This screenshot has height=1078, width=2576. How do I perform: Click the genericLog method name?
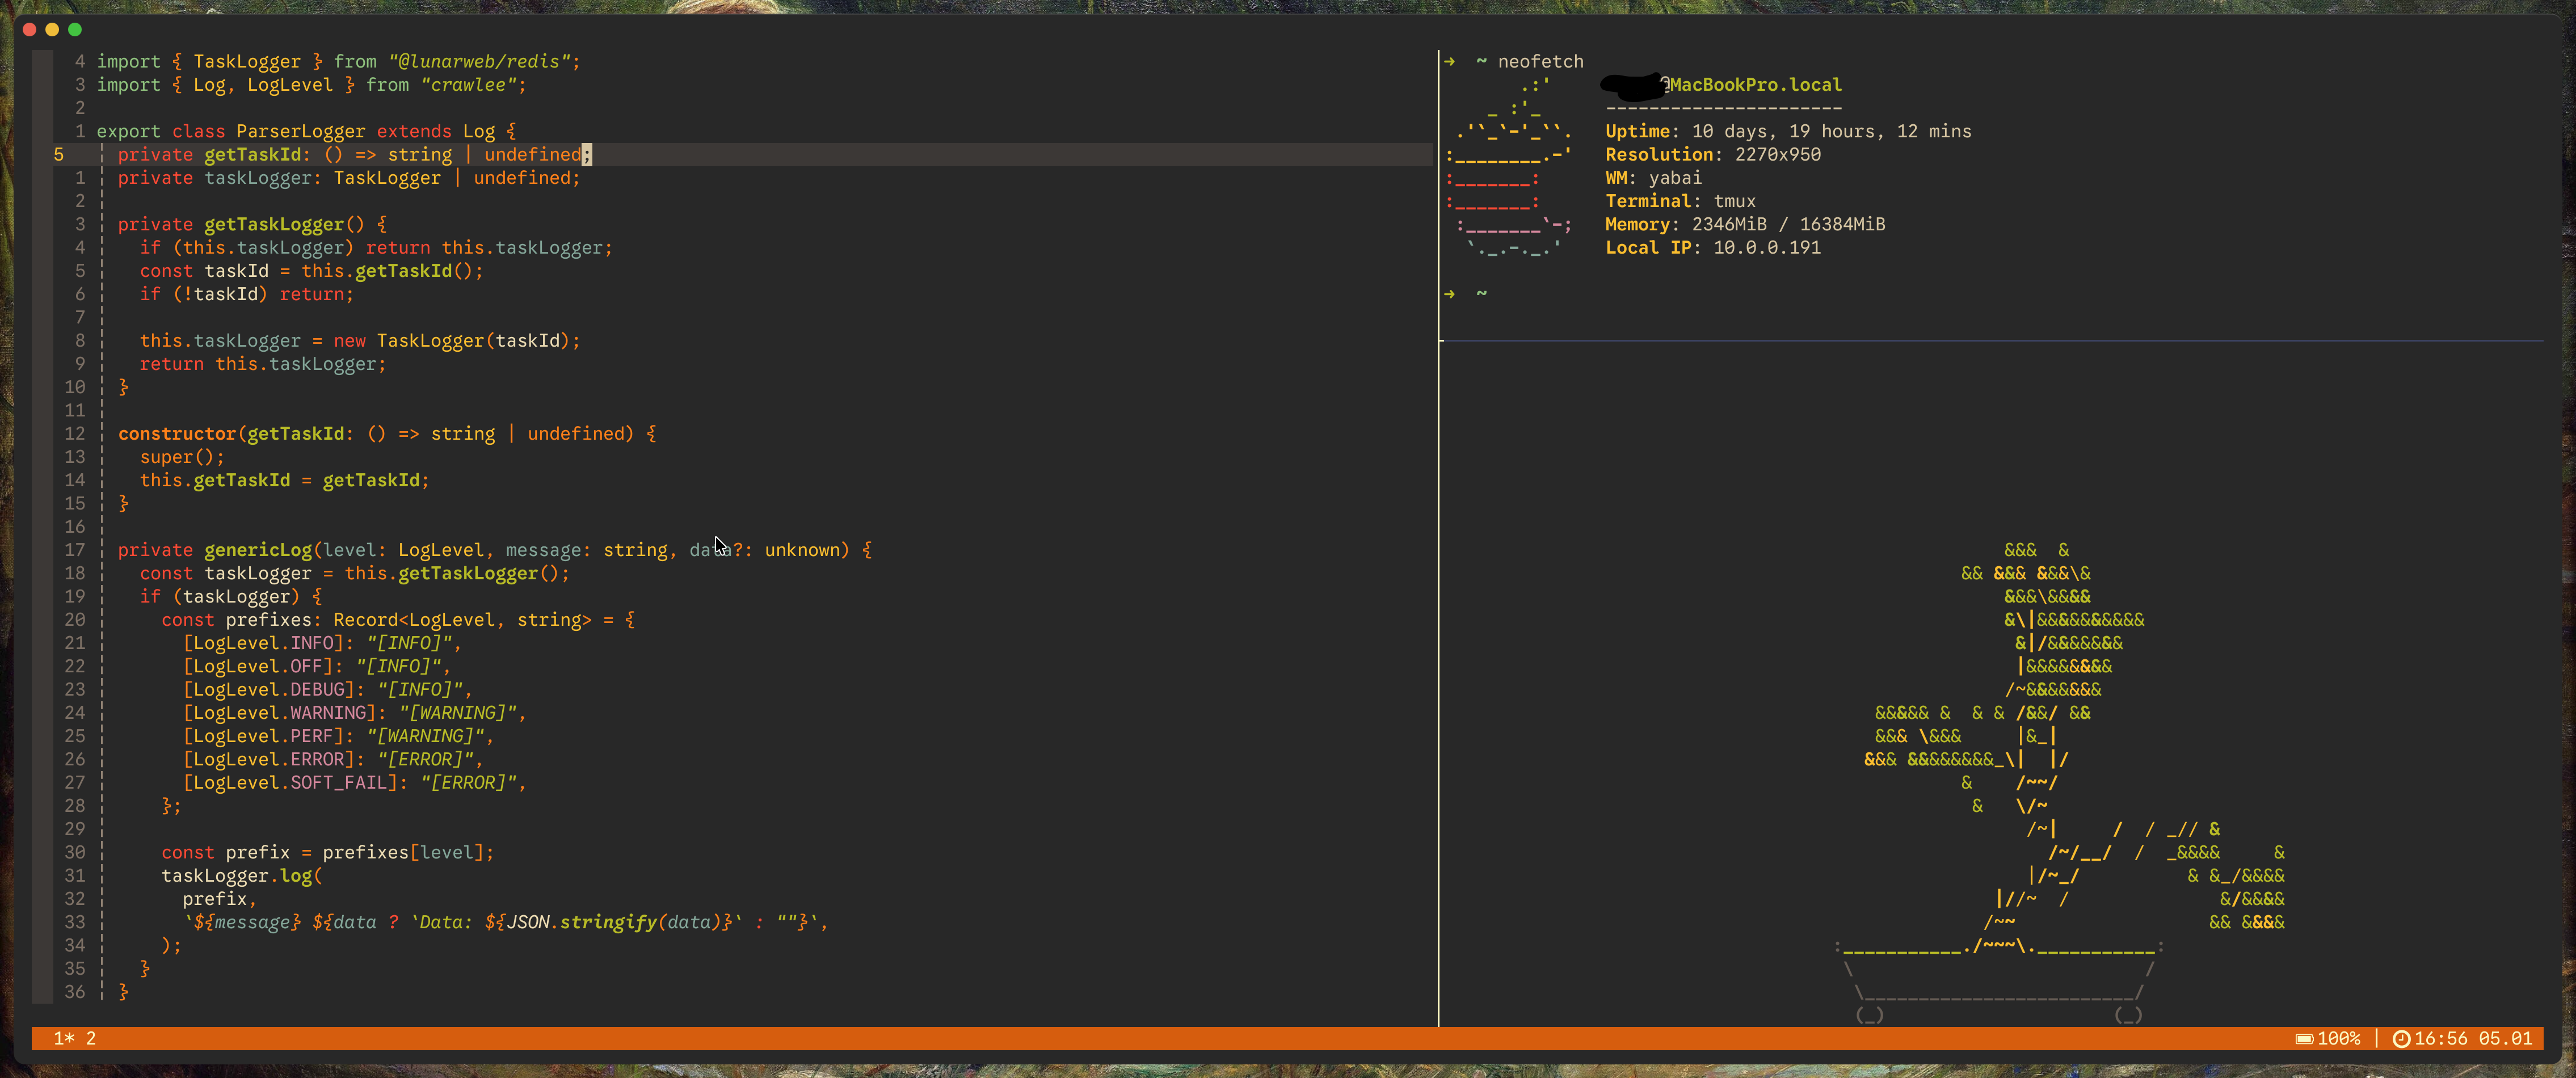point(258,550)
